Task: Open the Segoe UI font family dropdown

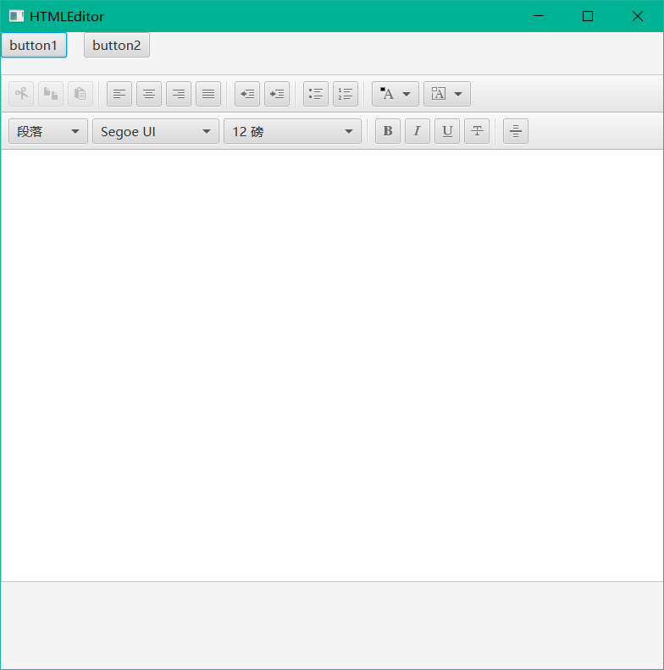Action: pyautogui.click(x=156, y=131)
